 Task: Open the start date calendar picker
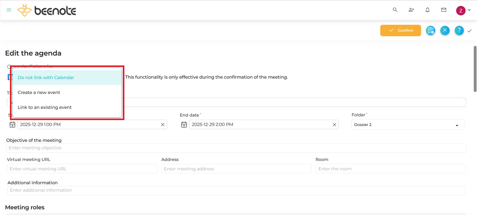pos(12,124)
